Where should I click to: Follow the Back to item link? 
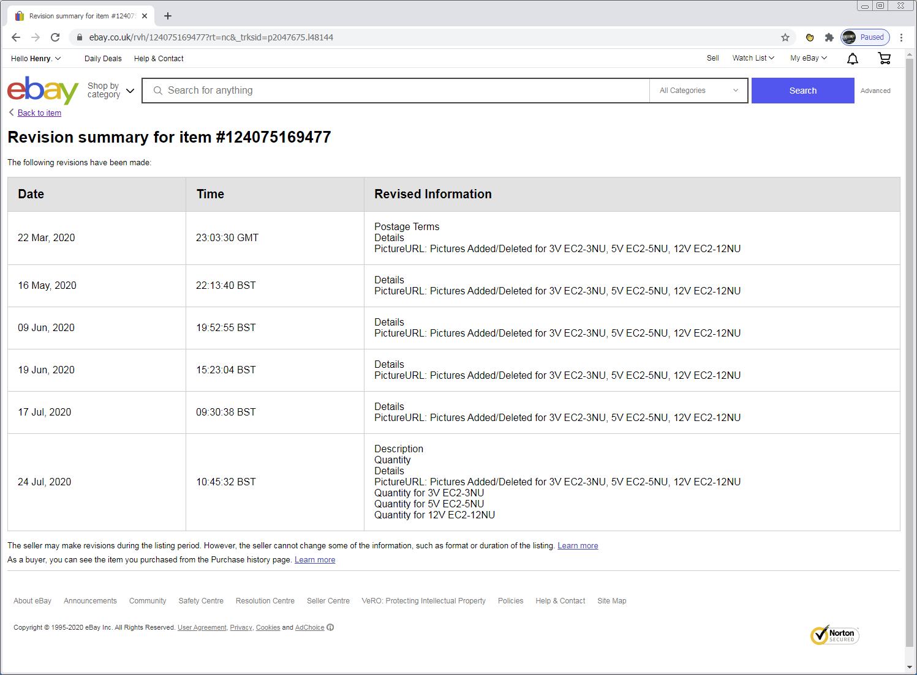point(39,113)
